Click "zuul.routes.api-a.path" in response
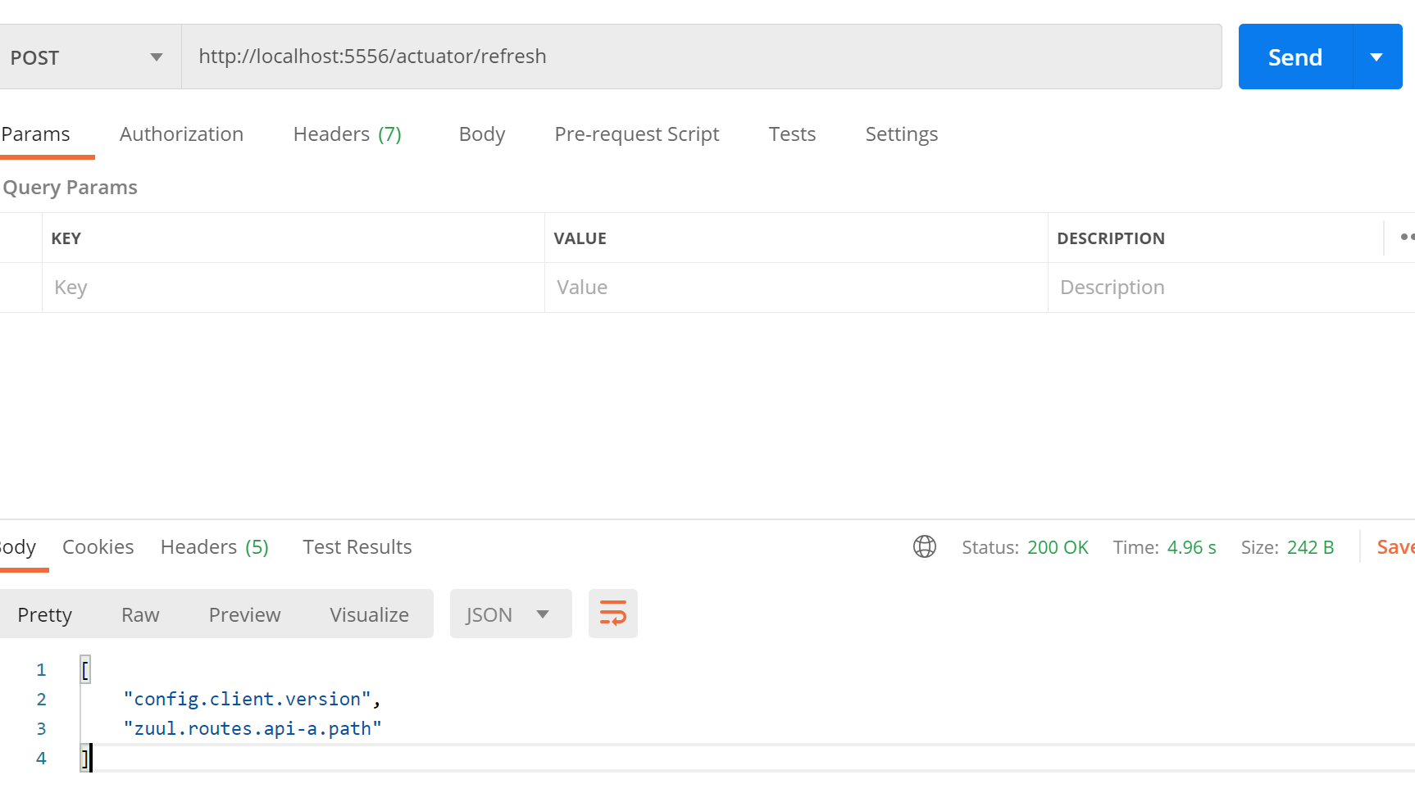Image resolution: width=1415 pixels, height=811 pixels. (253, 729)
